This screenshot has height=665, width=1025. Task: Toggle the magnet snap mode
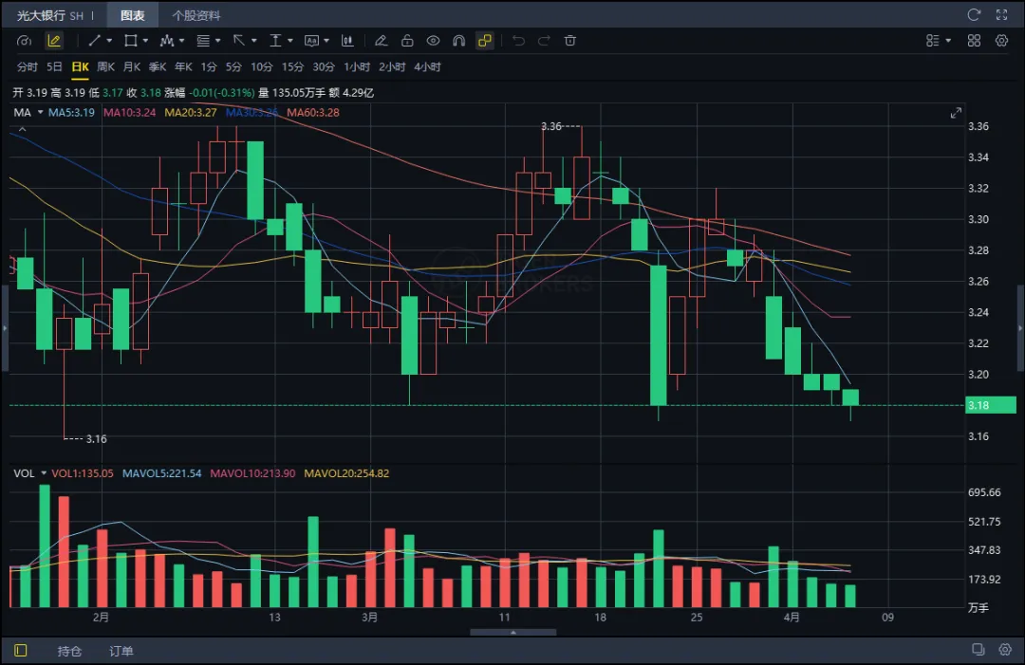[459, 41]
